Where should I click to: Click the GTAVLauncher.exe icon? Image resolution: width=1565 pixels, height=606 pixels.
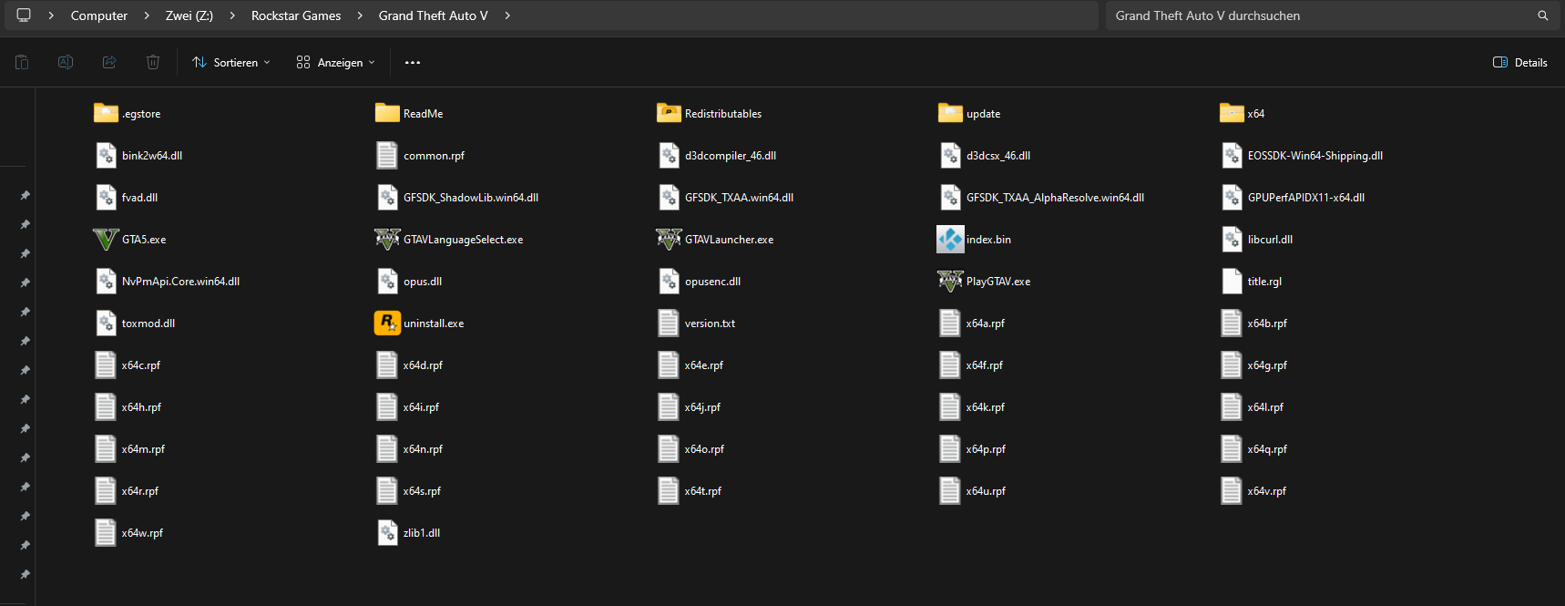pyautogui.click(x=669, y=240)
